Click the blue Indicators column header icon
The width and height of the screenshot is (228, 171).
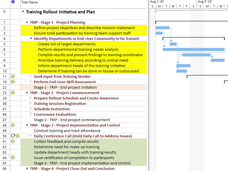13,2
